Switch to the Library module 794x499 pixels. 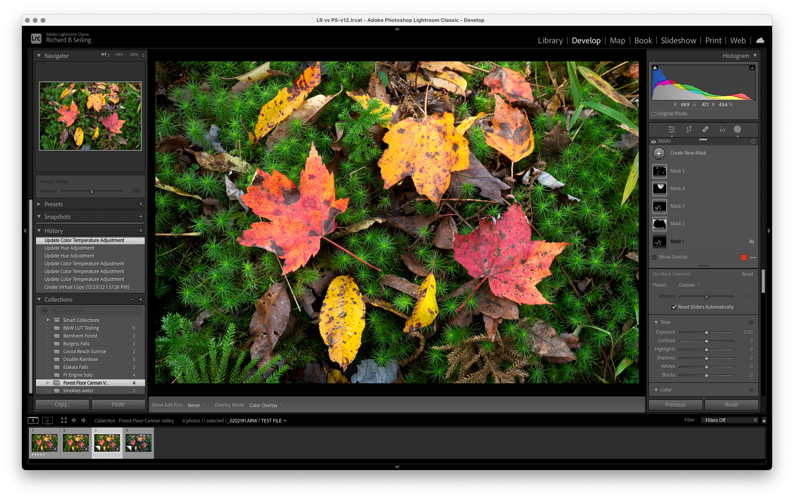(x=550, y=41)
